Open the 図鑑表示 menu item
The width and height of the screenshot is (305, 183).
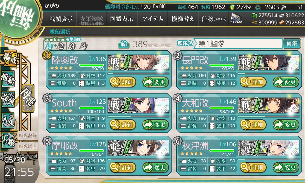point(122,19)
